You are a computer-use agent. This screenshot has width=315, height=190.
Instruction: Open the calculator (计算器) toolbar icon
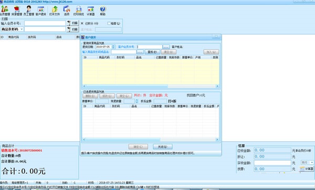[x=91, y=10]
